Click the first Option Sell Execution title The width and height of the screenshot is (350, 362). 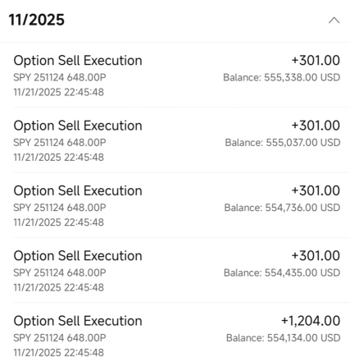pos(78,61)
